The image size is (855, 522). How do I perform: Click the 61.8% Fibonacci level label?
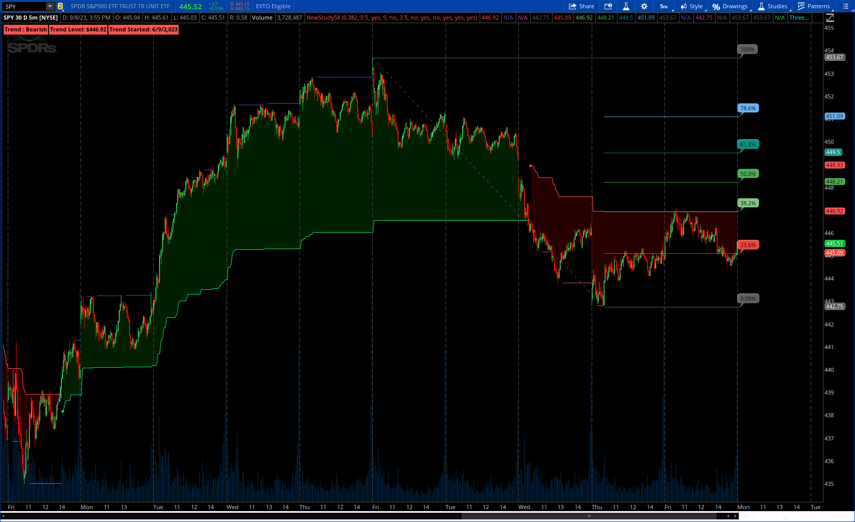coord(748,144)
